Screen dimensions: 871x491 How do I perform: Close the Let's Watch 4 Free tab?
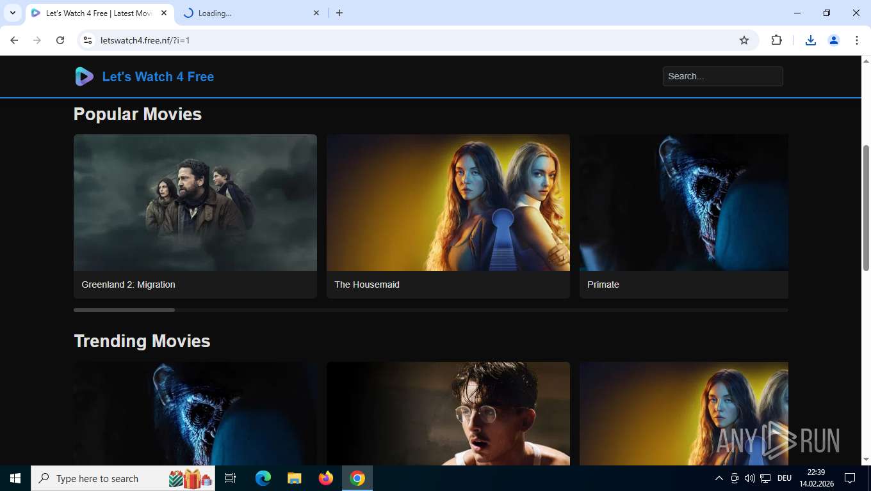pyautogui.click(x=164, y=13)
